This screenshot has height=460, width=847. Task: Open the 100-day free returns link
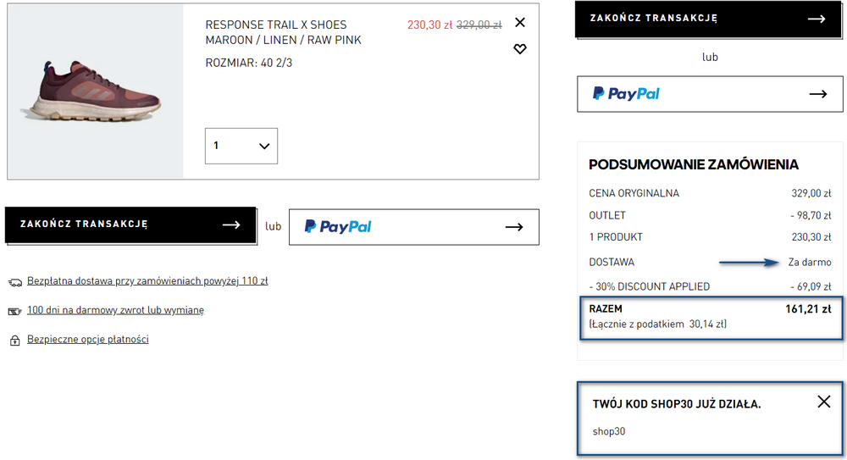click(x=115, y=310)
